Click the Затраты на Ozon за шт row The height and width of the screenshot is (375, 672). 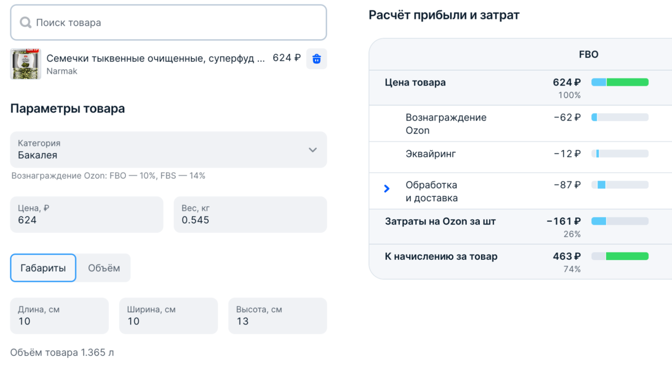pyautogui.click(x=440, y=221)
